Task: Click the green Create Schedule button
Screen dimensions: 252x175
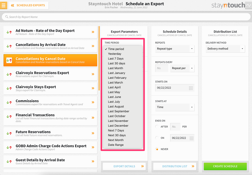Action: click(225, 166)
